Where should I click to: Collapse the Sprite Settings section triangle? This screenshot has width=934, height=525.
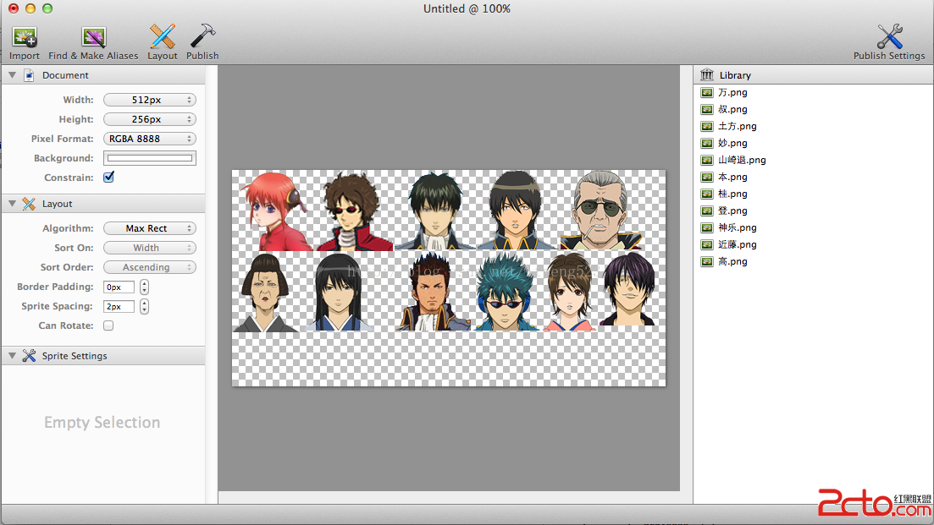pos(12,356)
